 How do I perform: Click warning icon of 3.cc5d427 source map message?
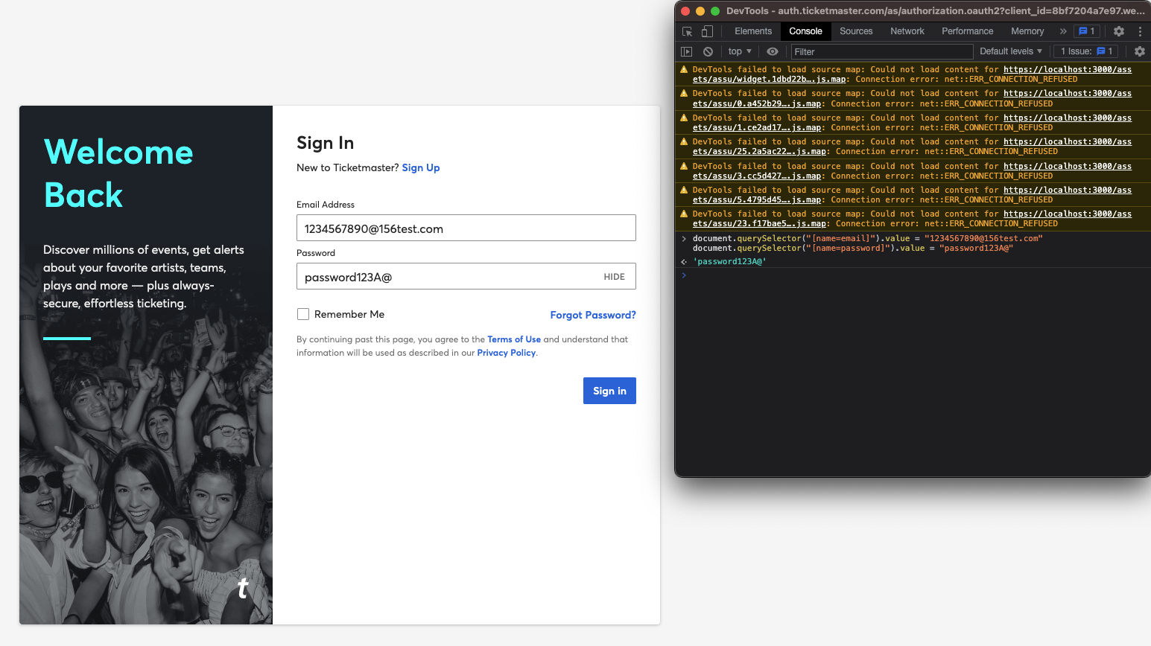684,166
